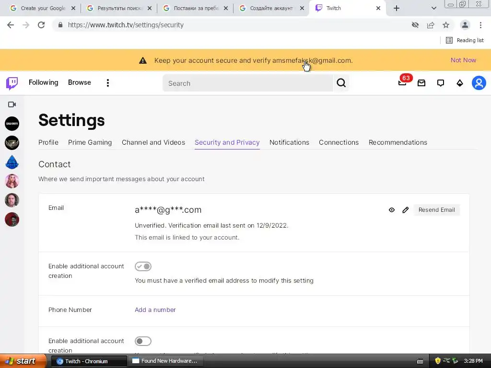The image size is (491, 368).
Task: Open the red-background channel avatar in sidebar
Action: tap(12, 219)
